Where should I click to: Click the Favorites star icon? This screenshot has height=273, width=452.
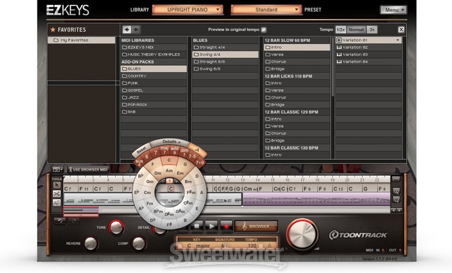tap(53, 30)
